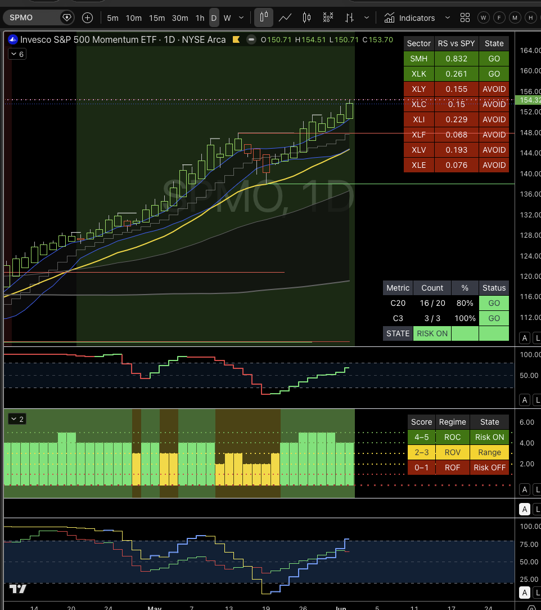Select the line chart style
Image resolution: width=541 pixels, height=610 pixels.
tap(285, 17)
